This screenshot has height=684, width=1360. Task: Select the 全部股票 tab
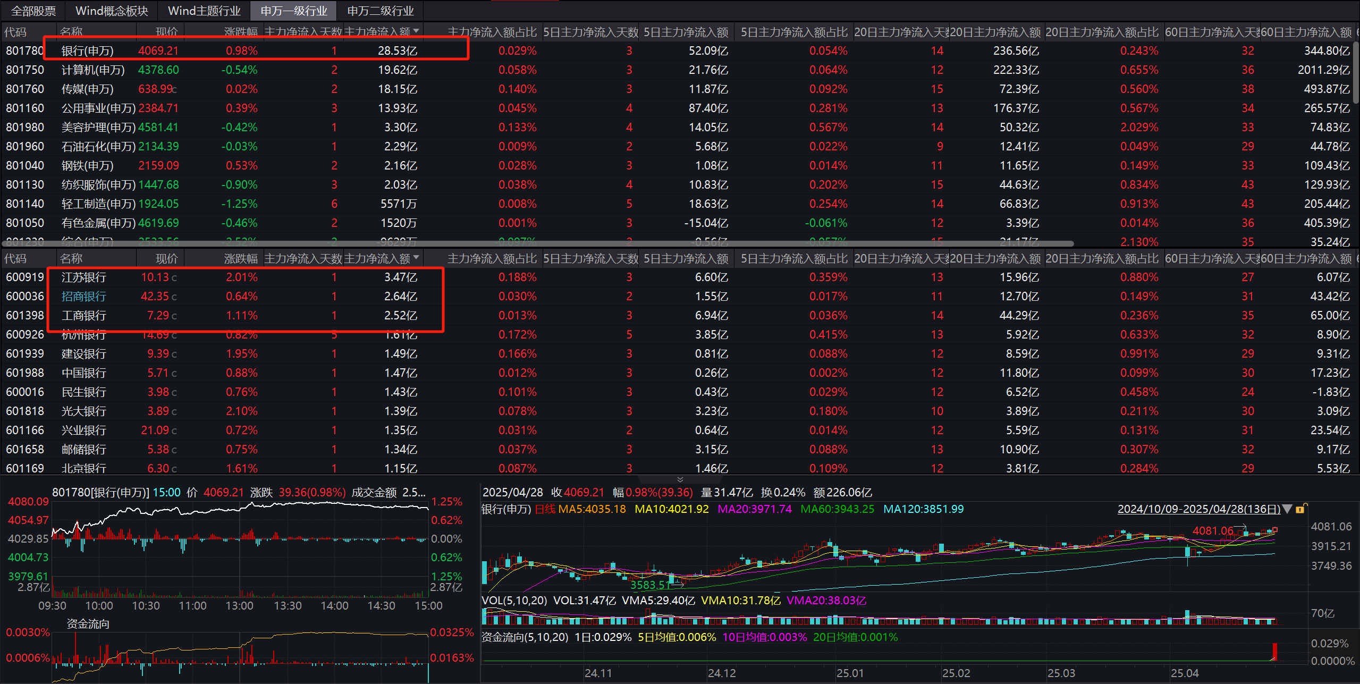pos(32,11)
